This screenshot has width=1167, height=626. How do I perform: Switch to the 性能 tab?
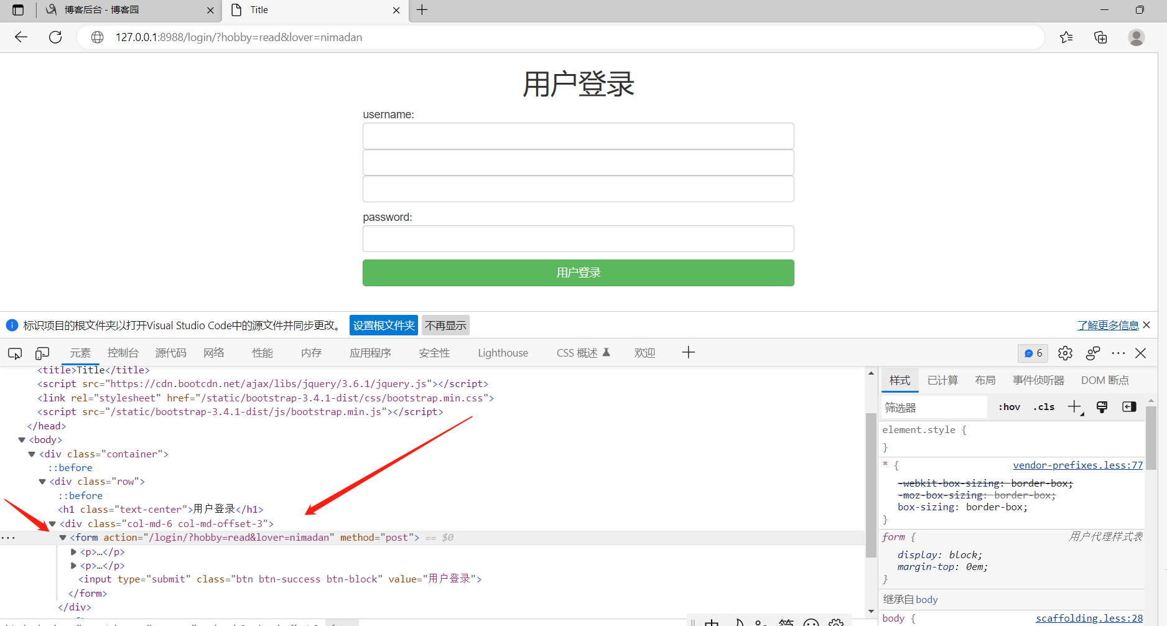[263, 353]
